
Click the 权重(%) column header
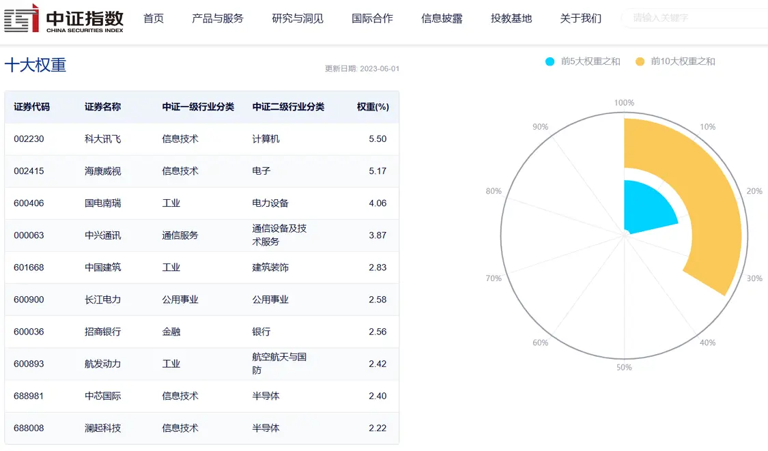373,107
